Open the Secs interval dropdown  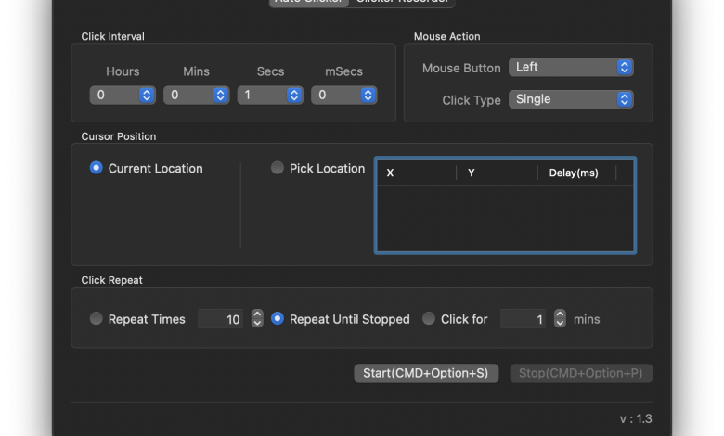[269, 95]
